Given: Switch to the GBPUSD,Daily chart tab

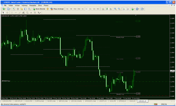Looking at the screenshot, I should (x=63, y=101).
